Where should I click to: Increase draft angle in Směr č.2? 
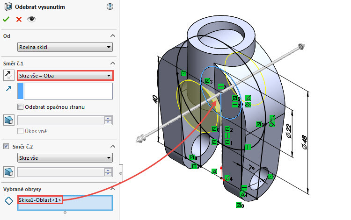[x=108, y=170]
